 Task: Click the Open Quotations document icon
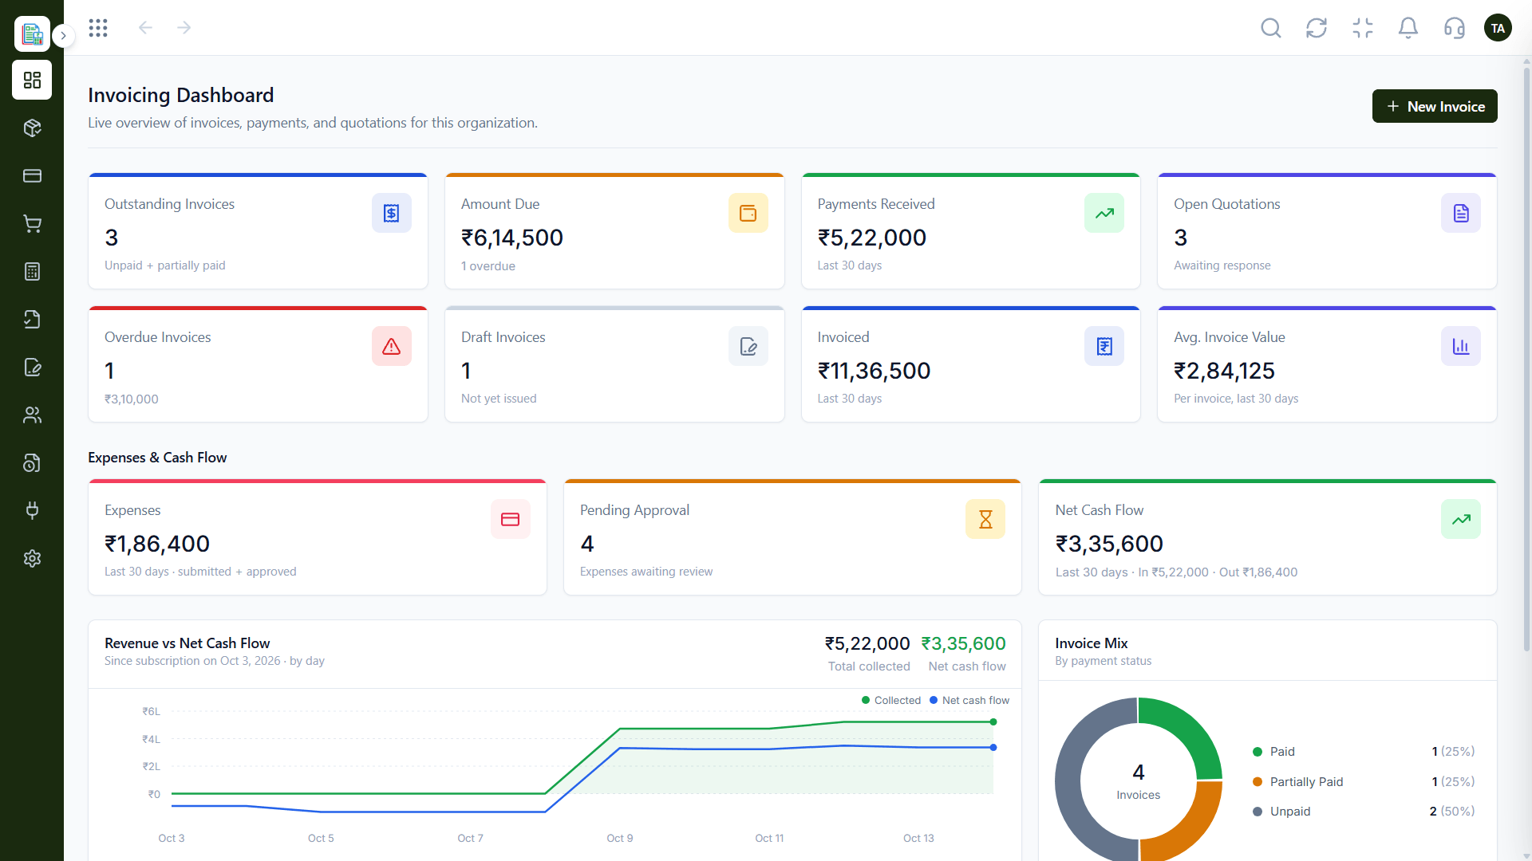1460,213
